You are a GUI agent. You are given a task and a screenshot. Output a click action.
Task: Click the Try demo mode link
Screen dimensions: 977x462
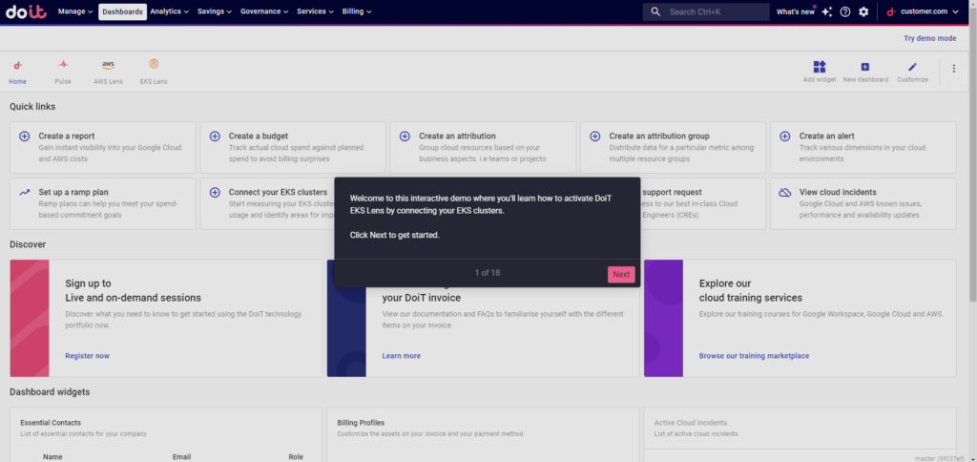tap(929, 38)
